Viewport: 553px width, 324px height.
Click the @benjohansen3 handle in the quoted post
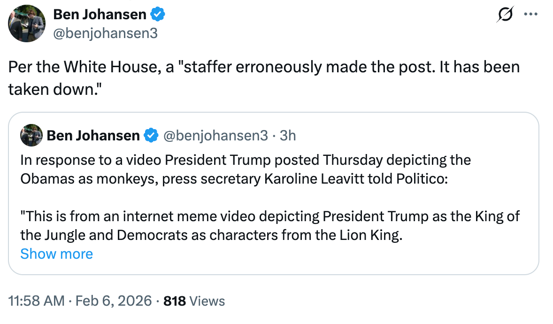click(215, 136)
